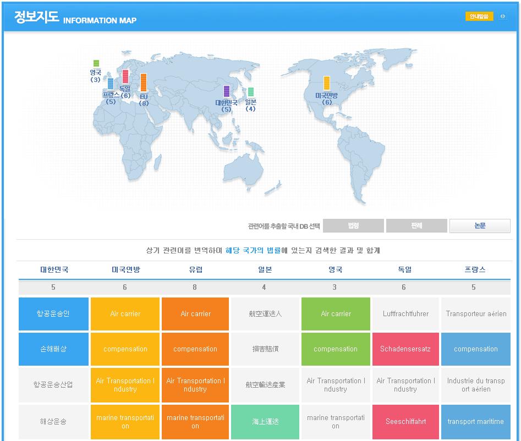Open the 안내말씀 guide button

(x=479, y=16)
